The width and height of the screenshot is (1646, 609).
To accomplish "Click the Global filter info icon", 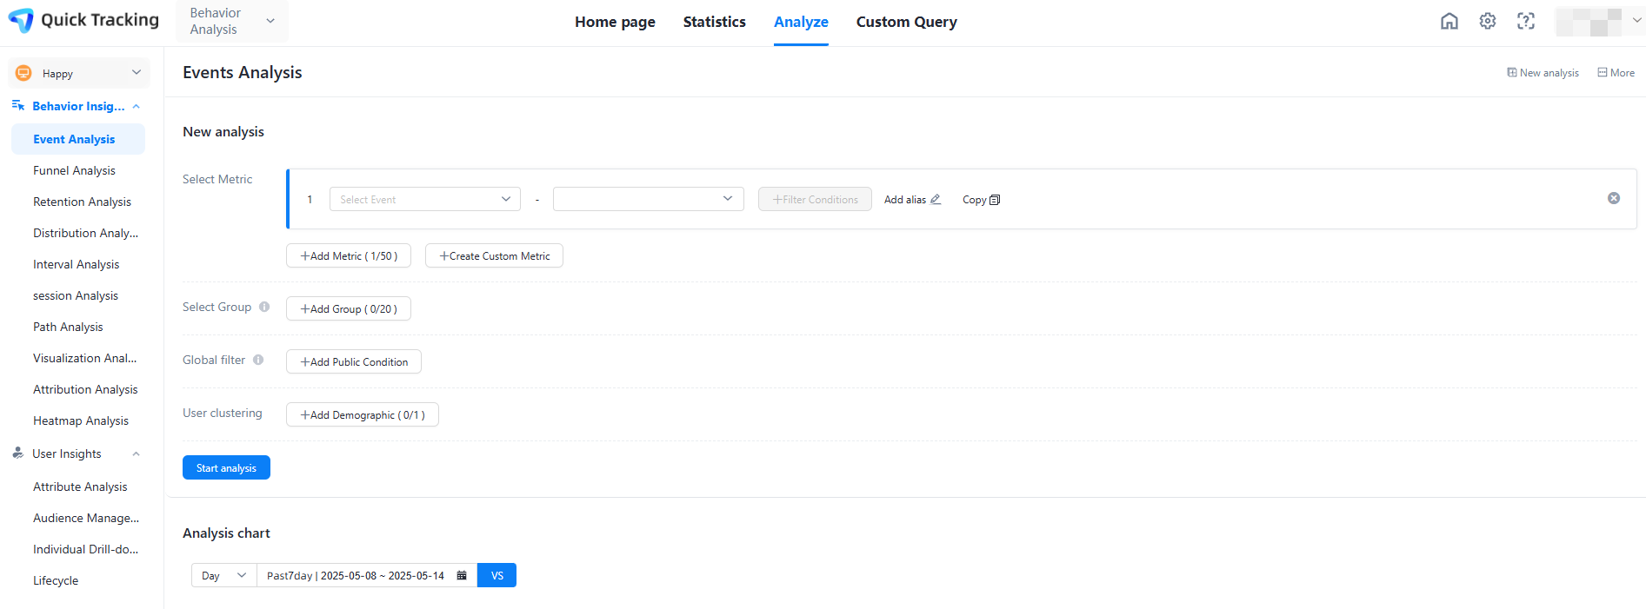I will [x=258, y=360].
